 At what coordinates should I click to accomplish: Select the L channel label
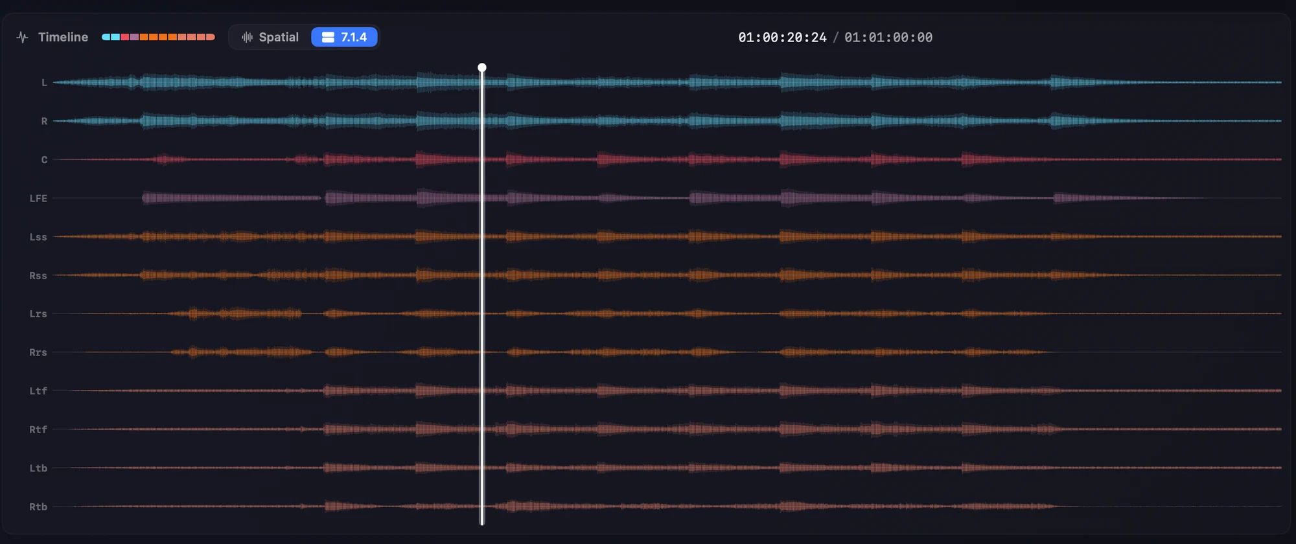pos(44,82)
